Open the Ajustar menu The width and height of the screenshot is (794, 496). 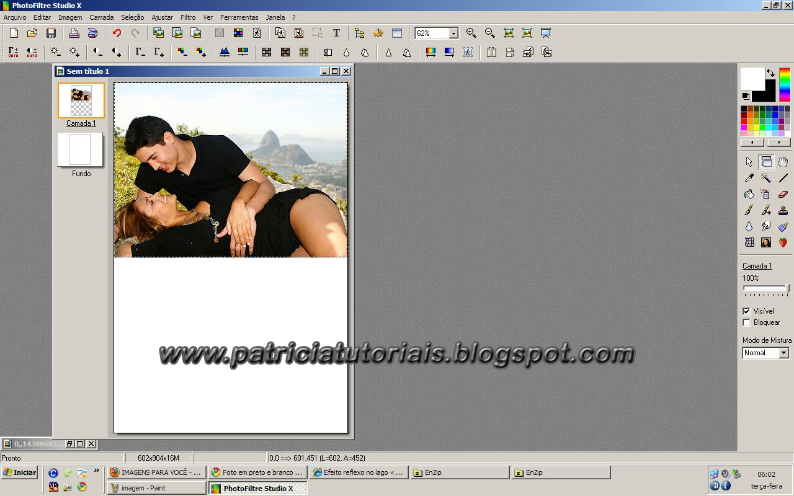click(163, 17)
